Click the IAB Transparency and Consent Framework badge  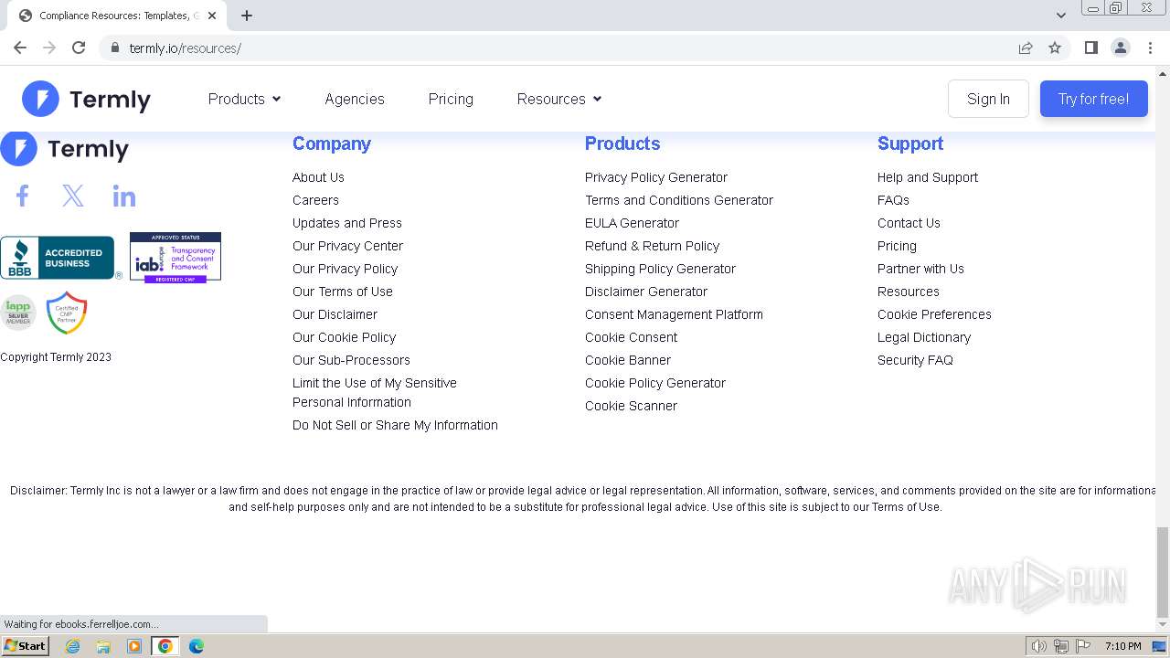[175, 257]
